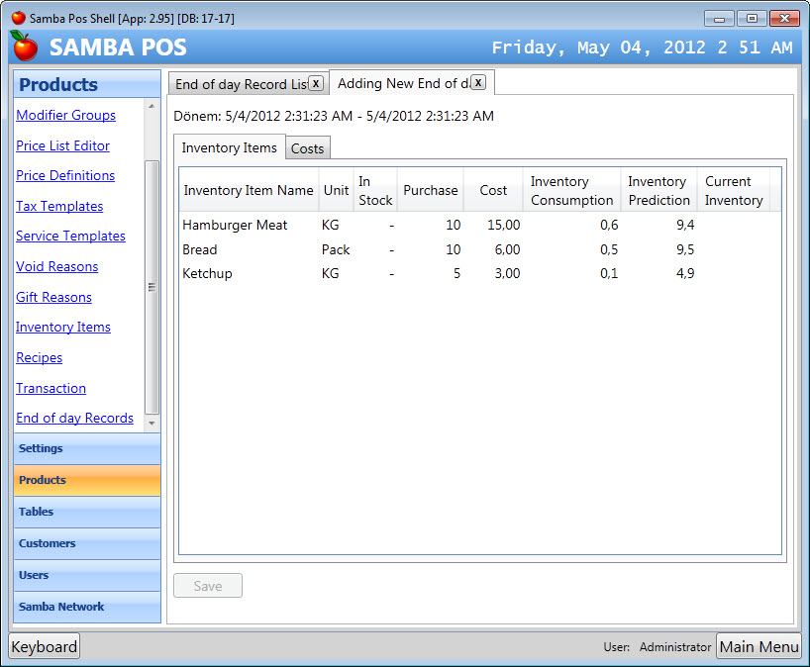Click the sidebar scrollbar thumb
Viewport: 810px width, 667px height.
coord(152,288)
